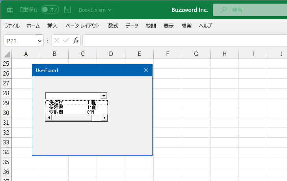Select column H header
This screenshot has width=287, height=181.
coord(225,54)
